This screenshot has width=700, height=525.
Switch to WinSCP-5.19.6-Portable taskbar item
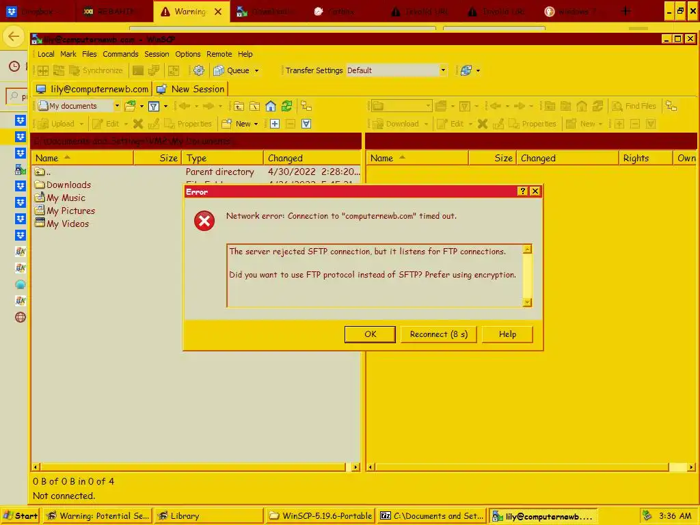point(320,516)
